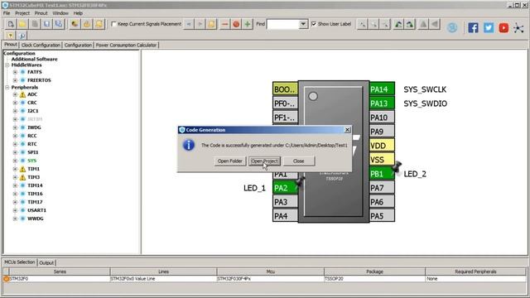Click the grey left-pointing triangle flip icon
This screenshot has height=298, width=530.
pyautogui.click(x=435, y=24)
